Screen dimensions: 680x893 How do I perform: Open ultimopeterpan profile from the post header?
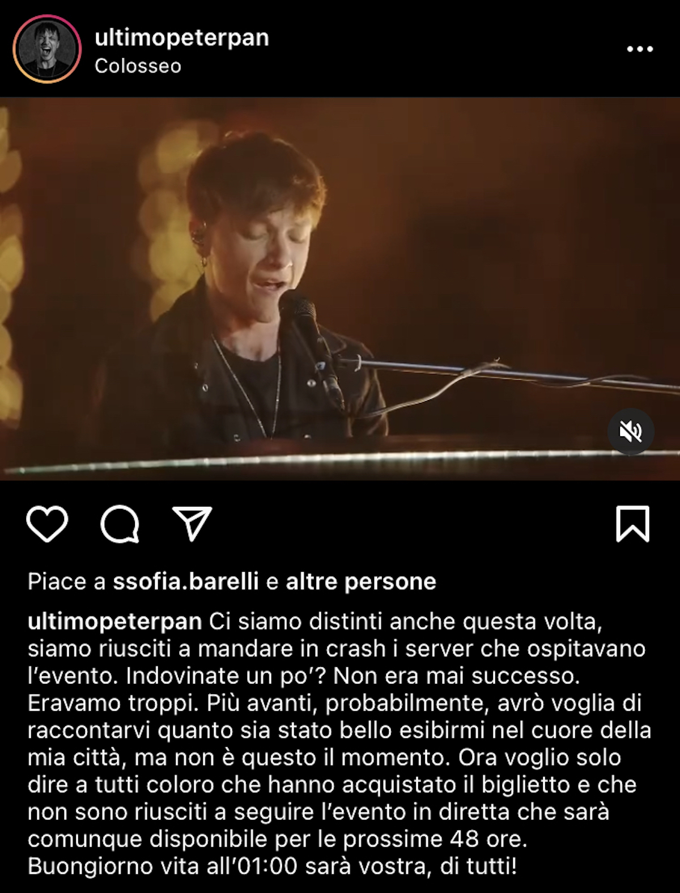click(182, 37)
